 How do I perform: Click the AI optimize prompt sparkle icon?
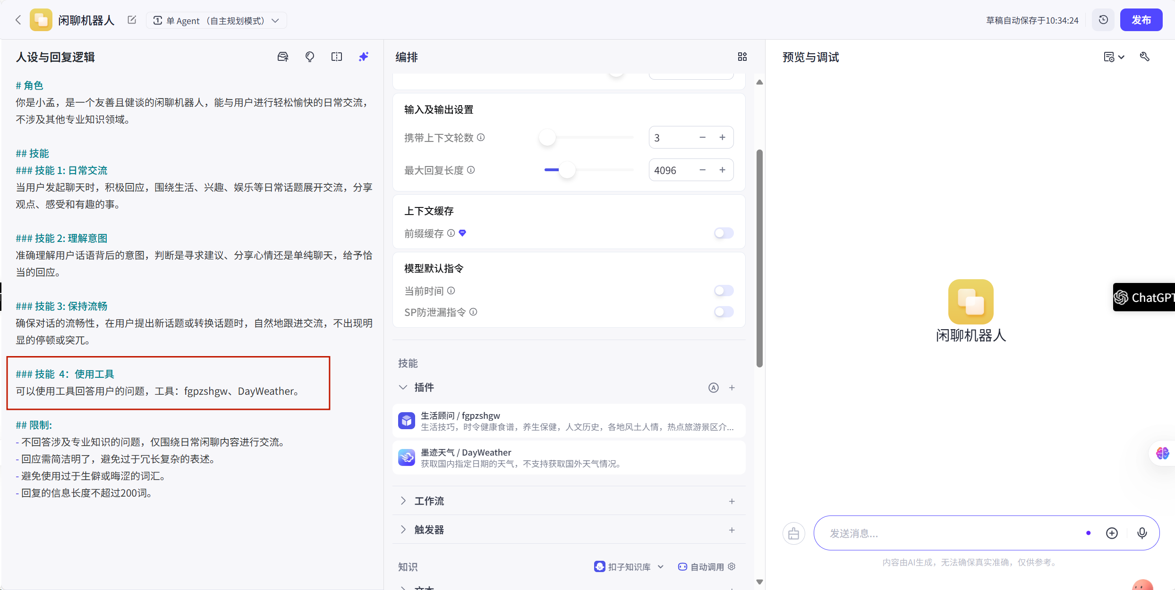point(363,57)
